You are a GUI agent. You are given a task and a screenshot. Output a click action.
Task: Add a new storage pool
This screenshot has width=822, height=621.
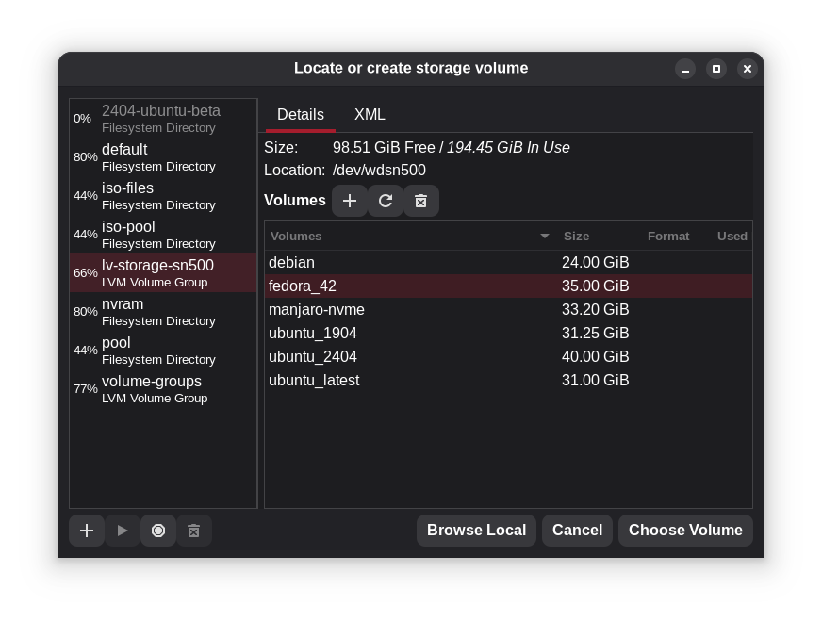pos(87,531)
